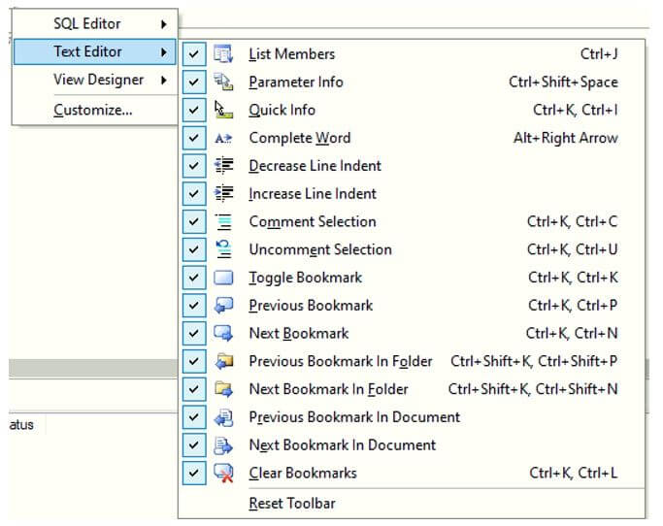Click the Text Editor submenu arrow

tap(162, 51)
